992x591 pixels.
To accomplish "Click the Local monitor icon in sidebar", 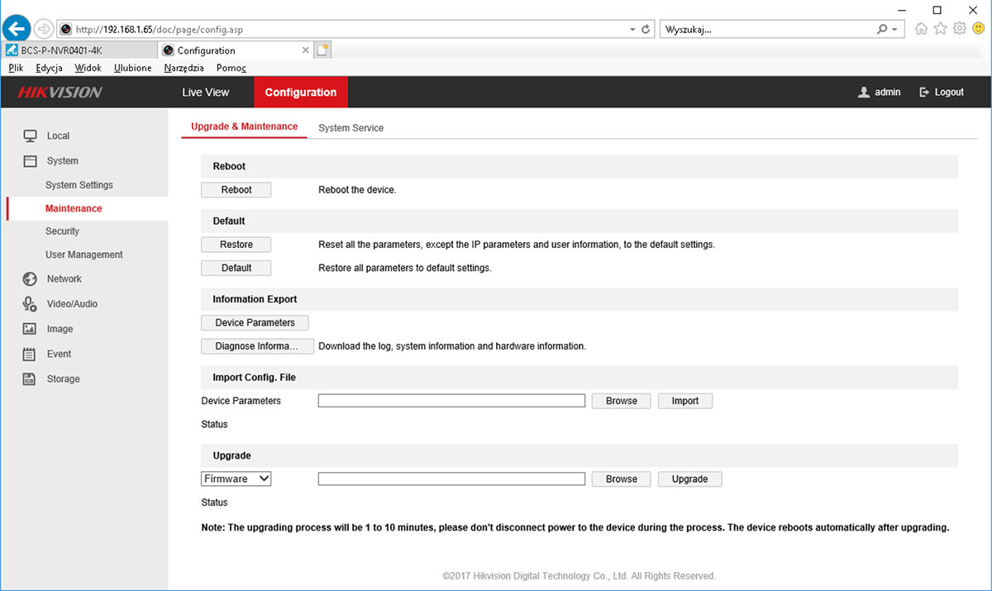I will click(x=30, y=136).
